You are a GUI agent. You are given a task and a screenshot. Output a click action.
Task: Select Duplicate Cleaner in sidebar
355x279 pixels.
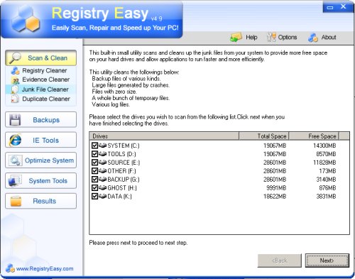(46, 99)
